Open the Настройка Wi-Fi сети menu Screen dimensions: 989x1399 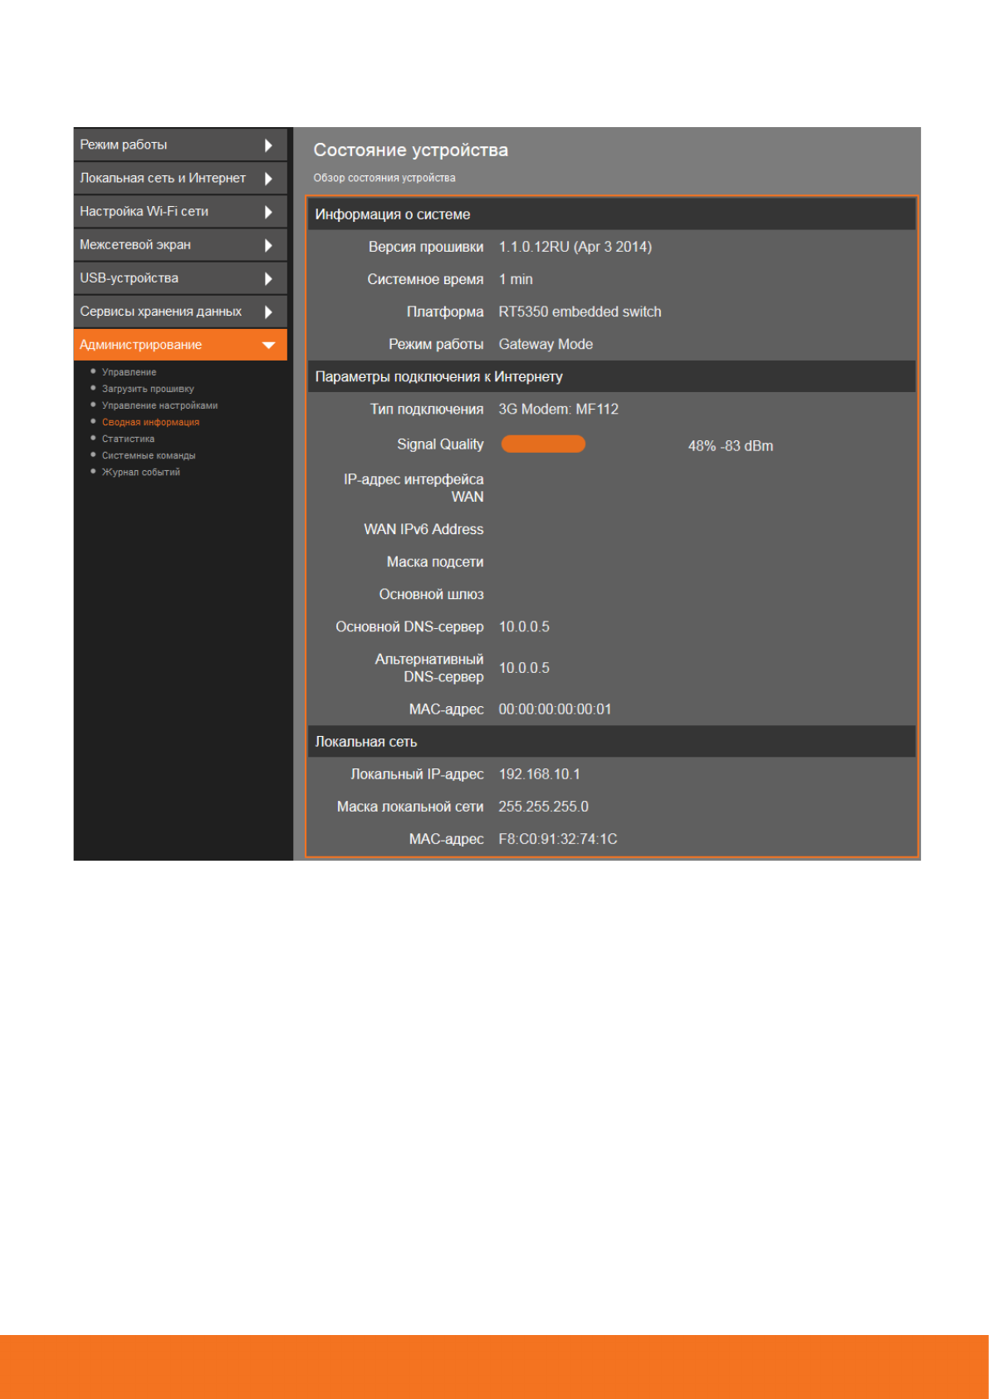pos(144,211)
